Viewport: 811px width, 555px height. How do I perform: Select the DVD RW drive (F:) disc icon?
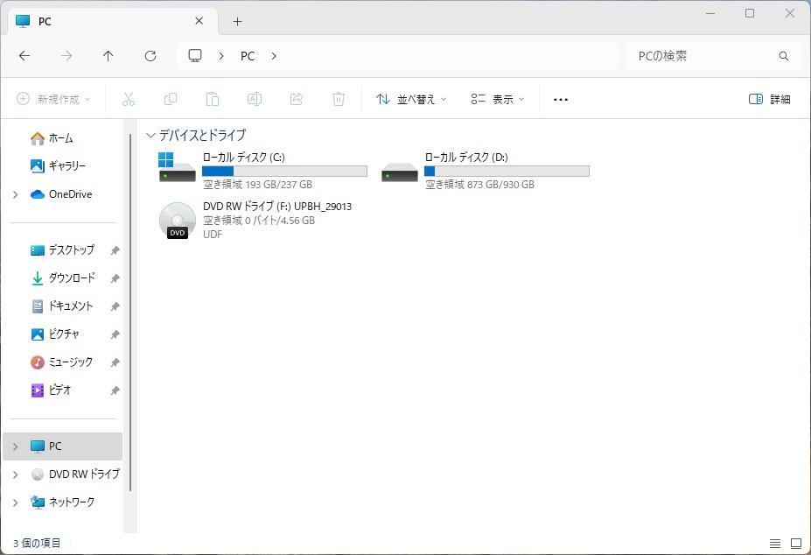click(x=178, y=221)
